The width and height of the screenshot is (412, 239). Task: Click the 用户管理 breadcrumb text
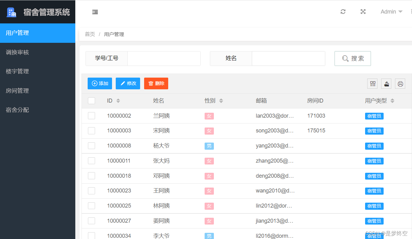tap(114, 34)
